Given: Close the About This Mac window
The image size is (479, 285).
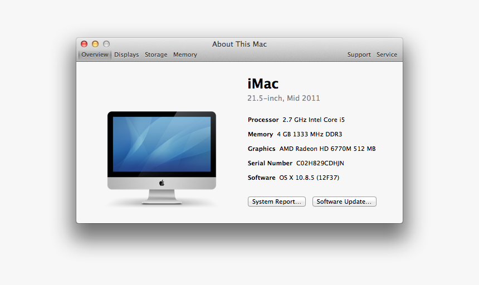Looking at the screenshot, I should tap(84, 44).
